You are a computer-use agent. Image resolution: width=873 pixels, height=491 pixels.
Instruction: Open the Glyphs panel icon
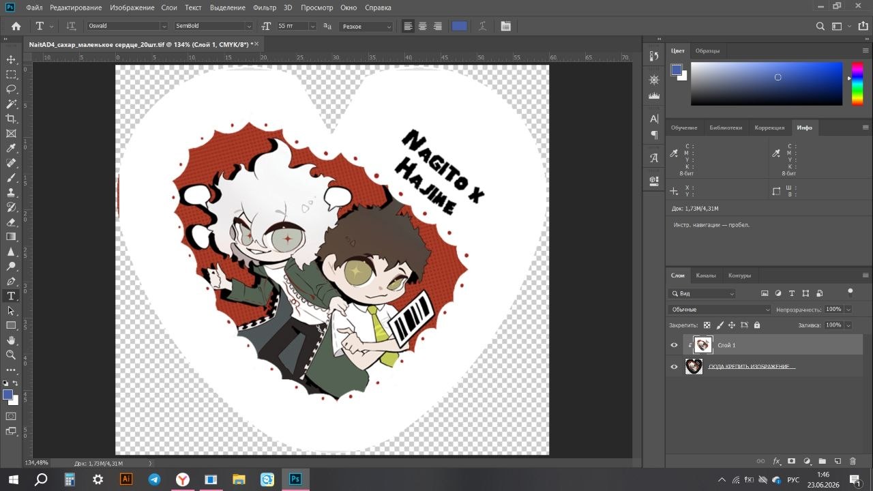(654, 158)
